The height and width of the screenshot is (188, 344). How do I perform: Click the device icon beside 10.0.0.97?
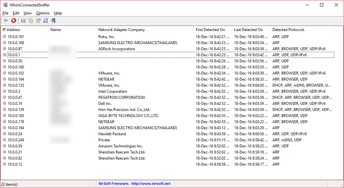point(4,49)
